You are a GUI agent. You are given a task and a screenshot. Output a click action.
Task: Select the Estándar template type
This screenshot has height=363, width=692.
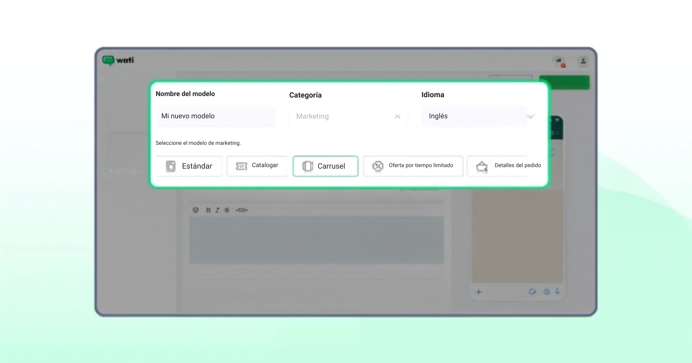click(x=189, y=166)
